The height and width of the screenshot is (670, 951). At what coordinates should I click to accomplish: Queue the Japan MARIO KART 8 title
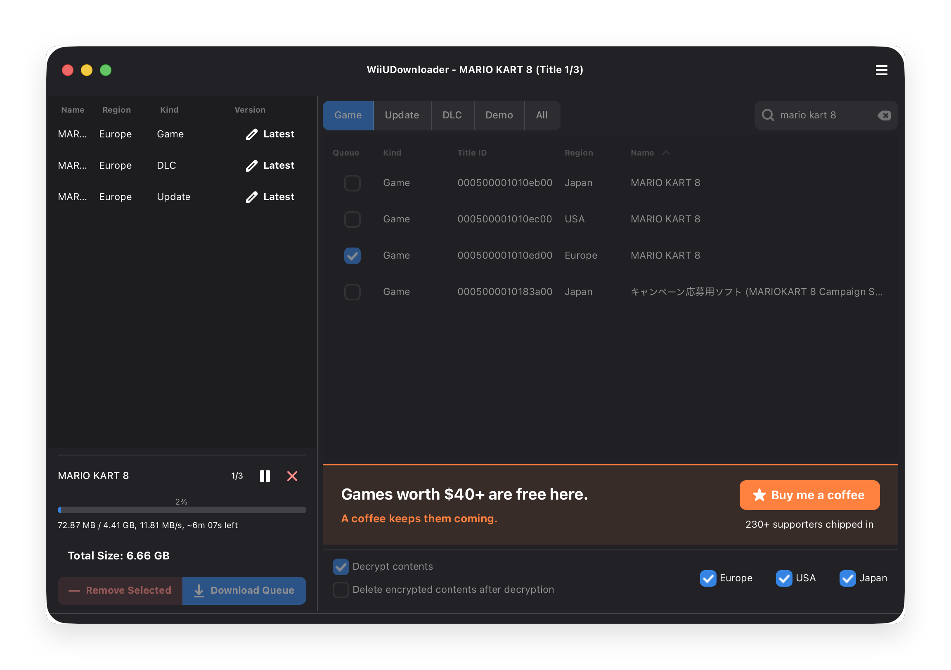(352, 183)
